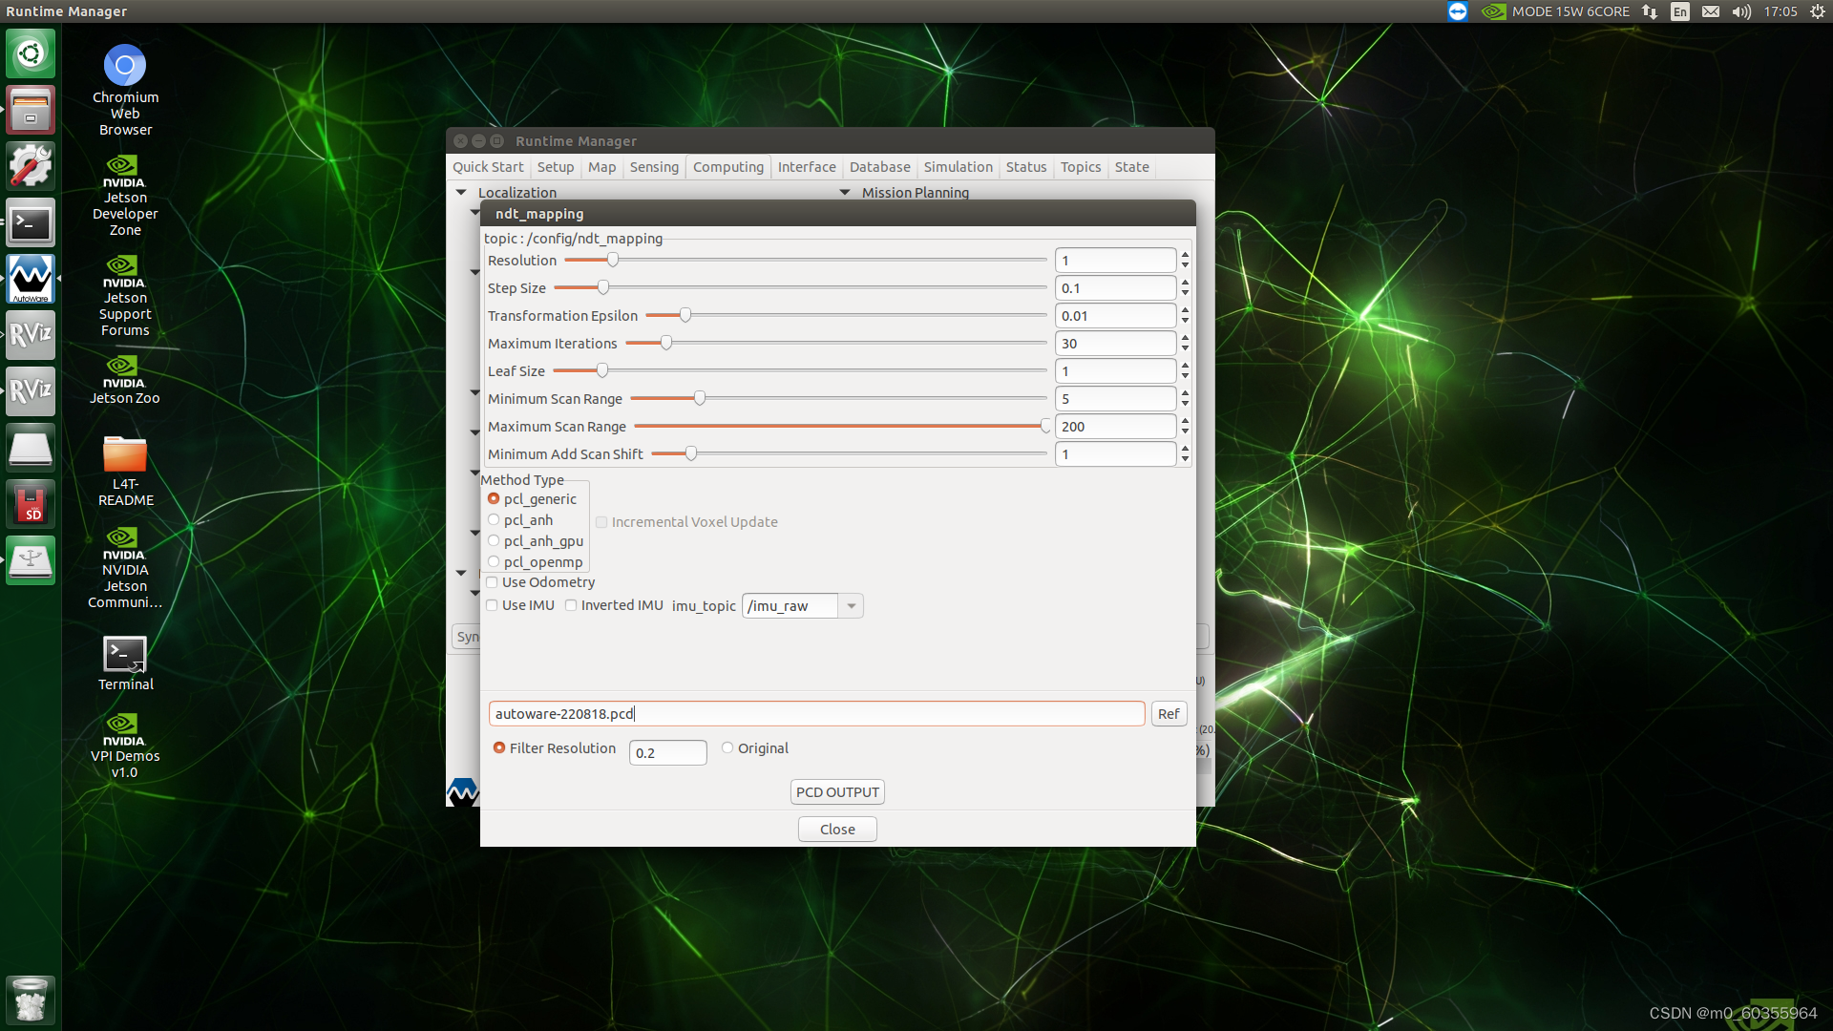Image resolution: width=1833 pixels, height=1031 pixels.
Task: Open the Autoware icon in the launcher
Action: (x=31, y=279)
